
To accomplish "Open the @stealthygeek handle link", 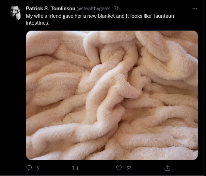I will tap(93, 9).
